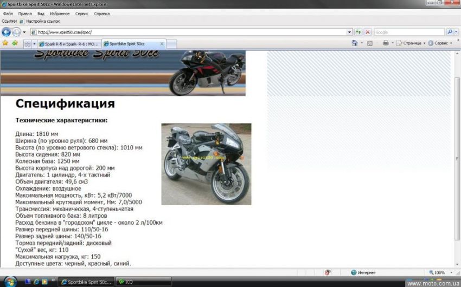Click the Show Desktop Quick Launch icon
The height and width of the screenshot is (287, 461).
click(x=28, y=282)
